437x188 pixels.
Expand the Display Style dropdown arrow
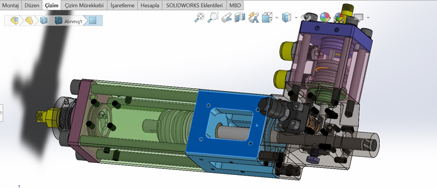click(x=296, y=18)
